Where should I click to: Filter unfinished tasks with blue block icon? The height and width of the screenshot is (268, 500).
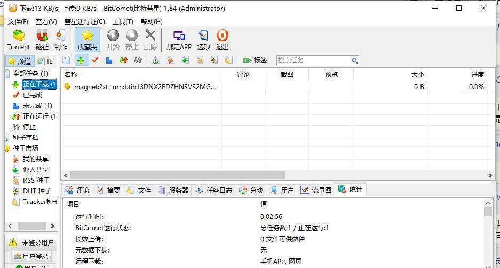[x=109, y=60]
